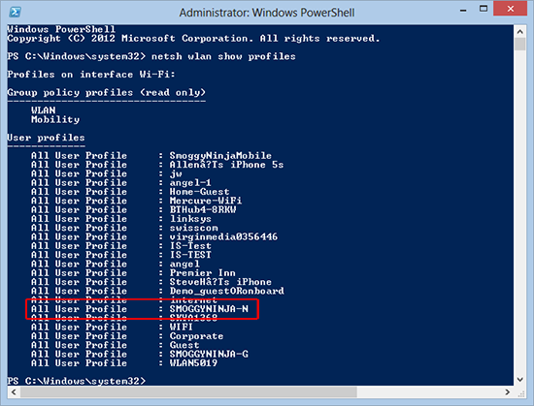Click profile name 'virginmedia0356446'

(x=223, y=236)
